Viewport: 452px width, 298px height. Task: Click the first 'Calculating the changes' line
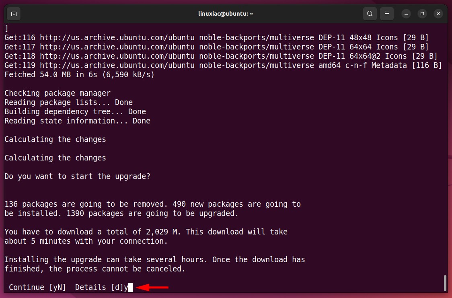tap(55, 140)
